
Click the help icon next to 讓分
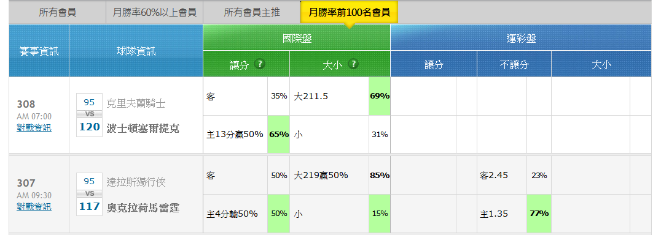tap(260, 64)
